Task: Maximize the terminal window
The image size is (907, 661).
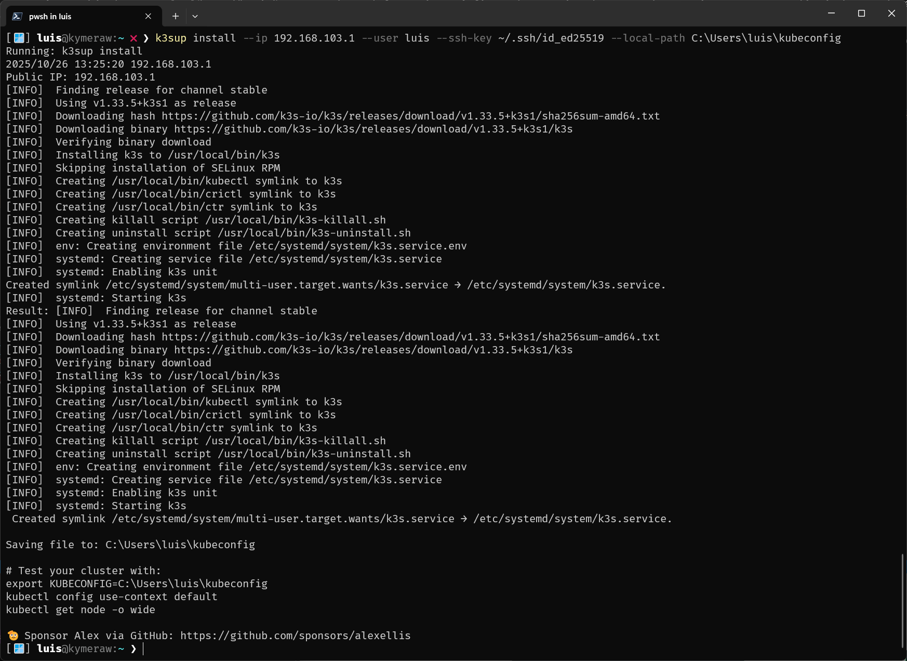Action: (861, 13)
